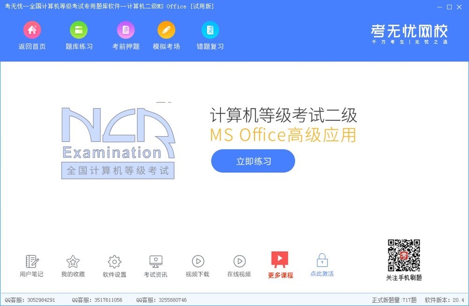Watch 在线视频 online videos
This screenshot has height=306, width=469.
point(239,266)
